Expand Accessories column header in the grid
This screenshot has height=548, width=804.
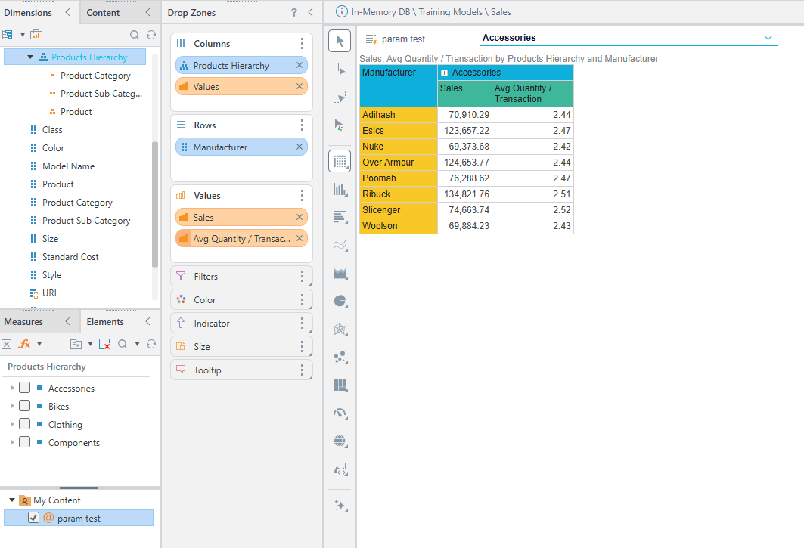click(445, 73)
